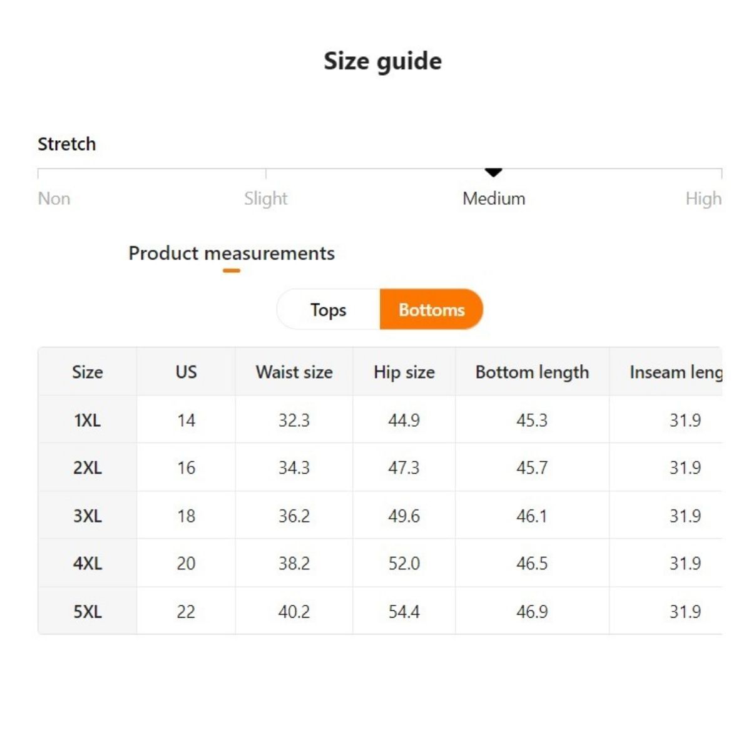The width and height of the screenshot is (751, 751).
Task: Select the 5XL size row label
Action: point(87,611)
